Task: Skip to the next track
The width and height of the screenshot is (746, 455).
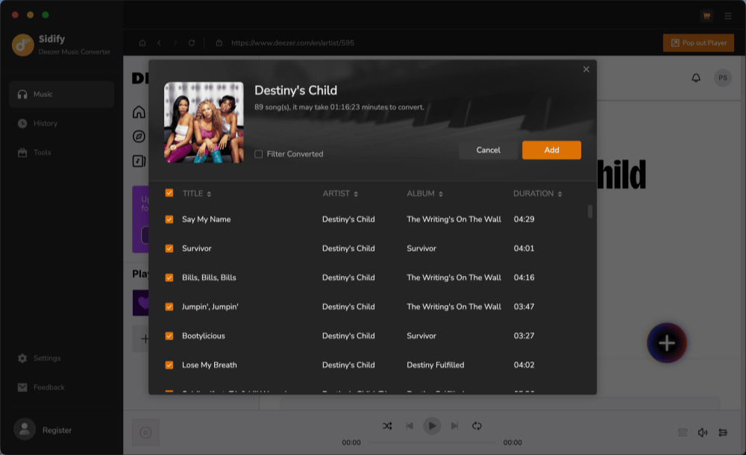Action: [454, 426]
